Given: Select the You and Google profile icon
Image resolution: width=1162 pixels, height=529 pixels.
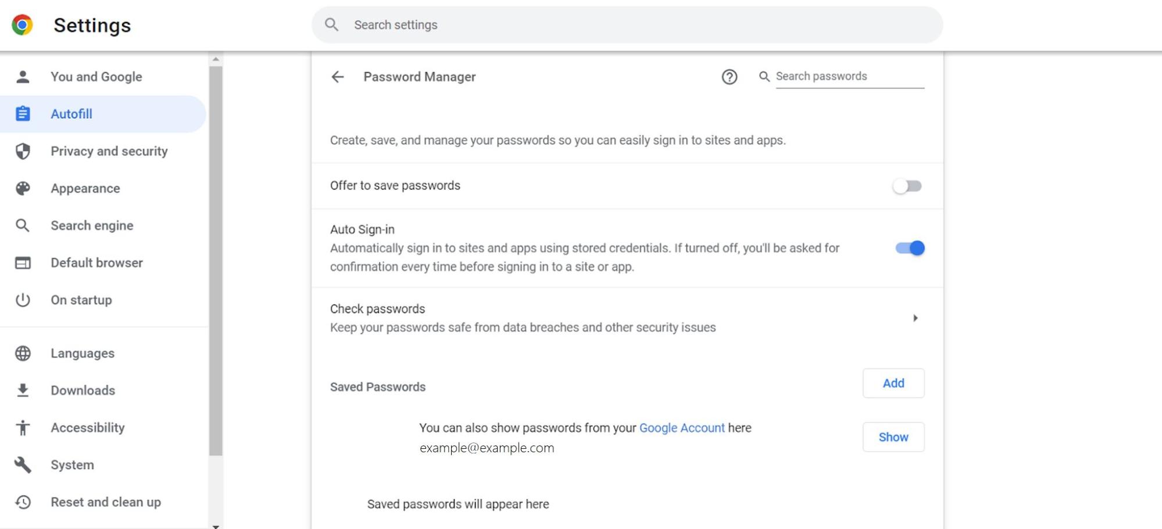Looking at the screenshot, I should click(x=23, y=76).
